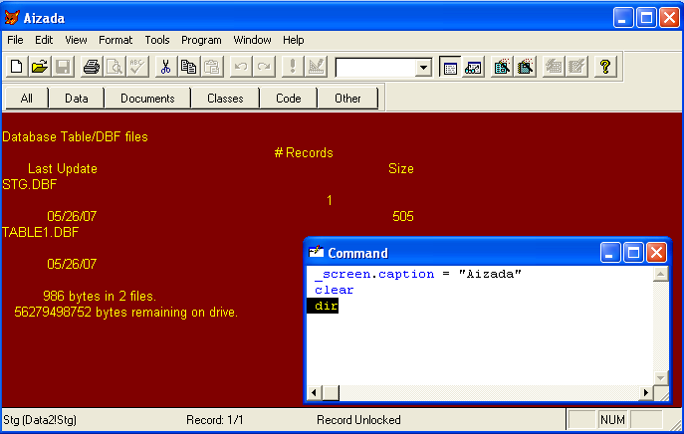684x434 pixels.
Task: Open the Edit menu
Action: (44, 40)
